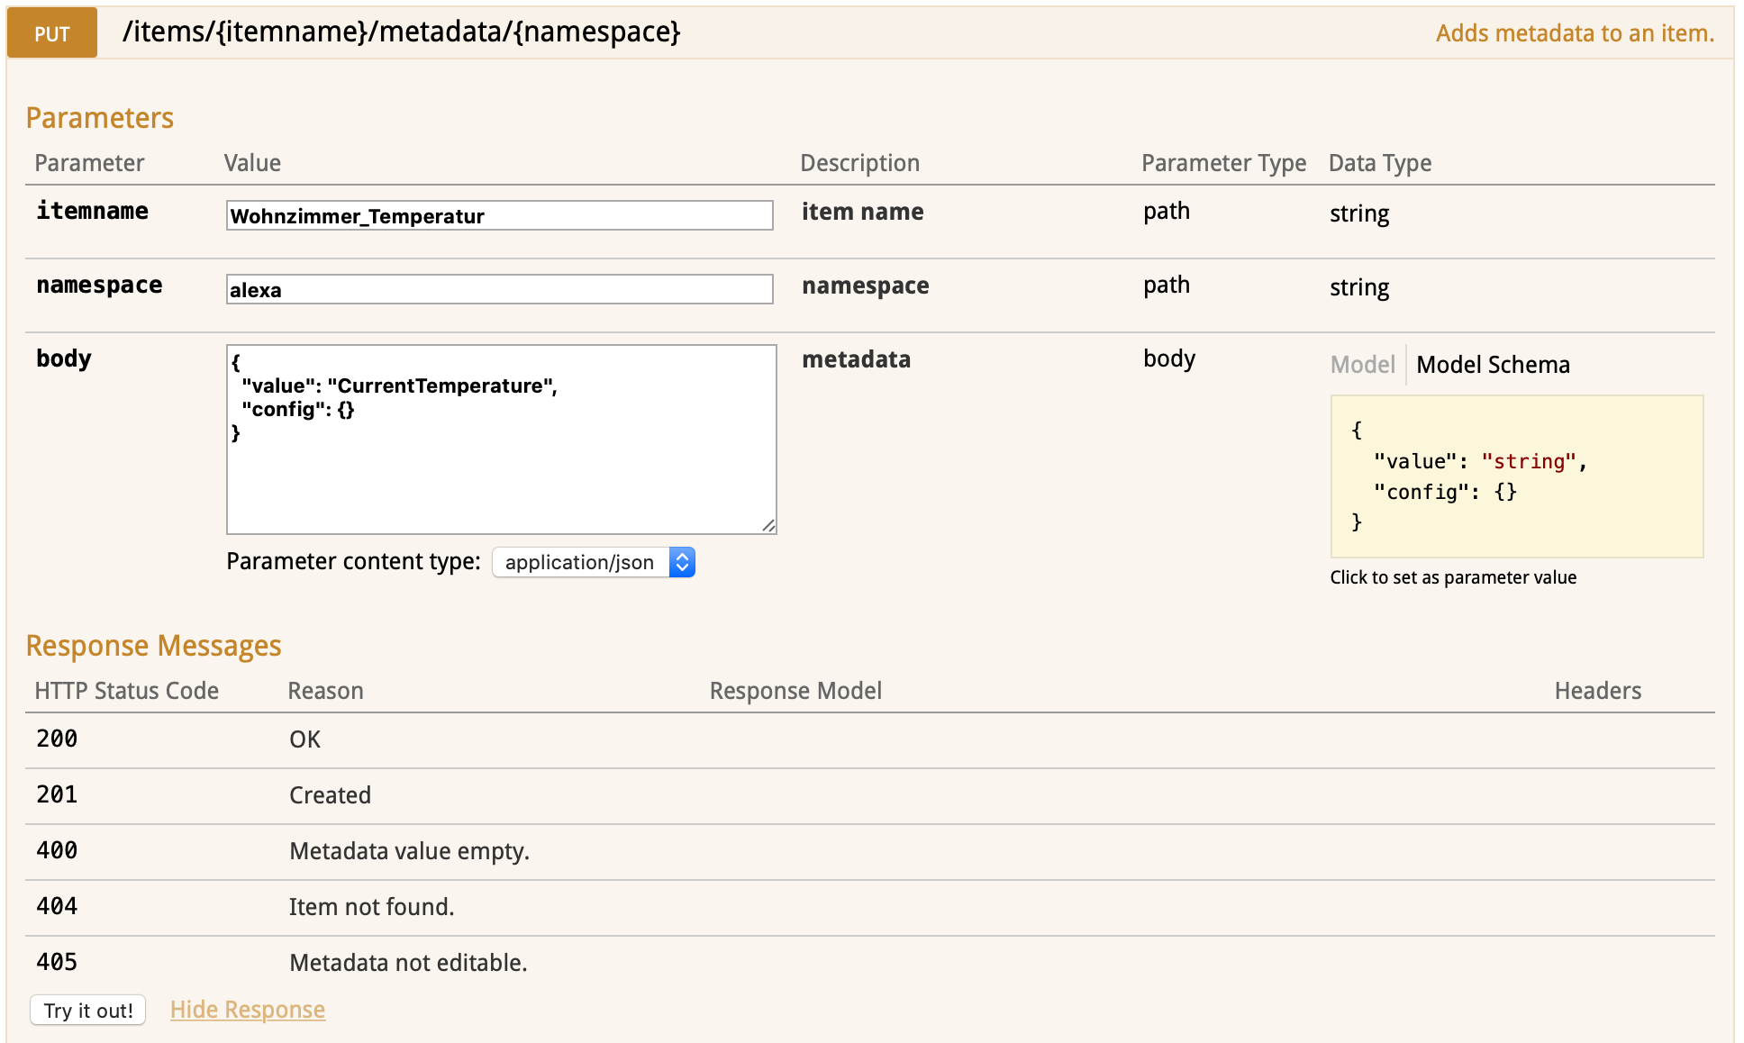Viewport: 1744px width, 1043px height.
Task: Click the yellow model schema example box
Action: coord(1516,476)
